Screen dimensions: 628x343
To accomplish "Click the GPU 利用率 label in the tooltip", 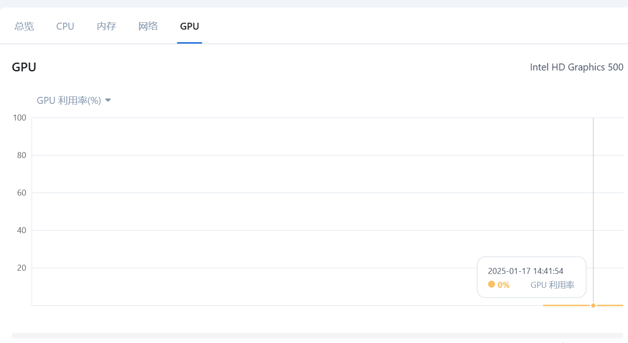I will (552, 285).
